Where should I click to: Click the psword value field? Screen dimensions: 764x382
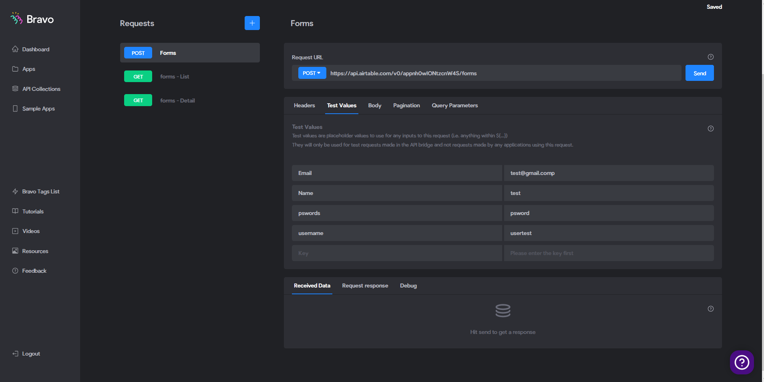[609, 213]
